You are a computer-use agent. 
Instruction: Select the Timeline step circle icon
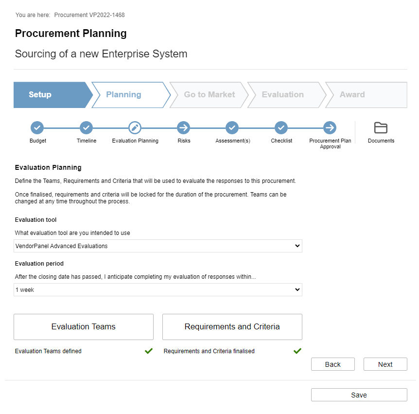click(86, 128)
